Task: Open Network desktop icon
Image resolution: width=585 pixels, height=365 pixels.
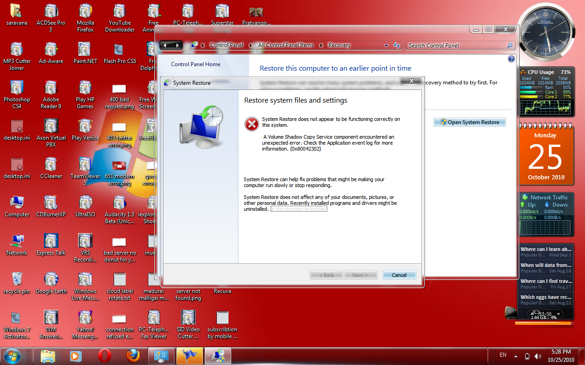Action: click(17, 245)
